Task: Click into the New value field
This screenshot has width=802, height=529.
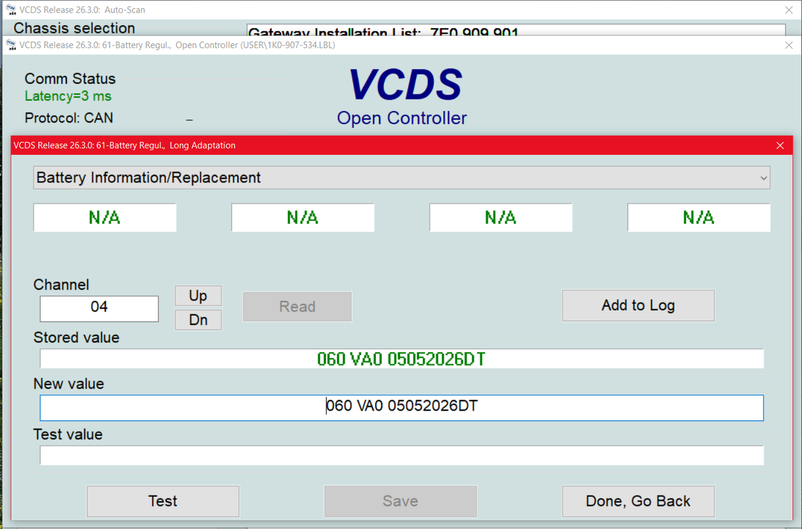Action: click(402, 408)
